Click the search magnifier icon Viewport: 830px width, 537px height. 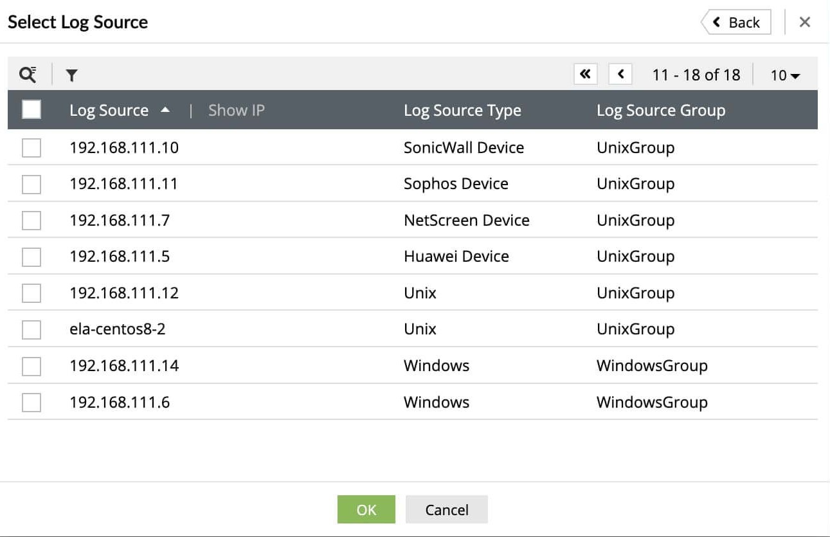[27, 75]
